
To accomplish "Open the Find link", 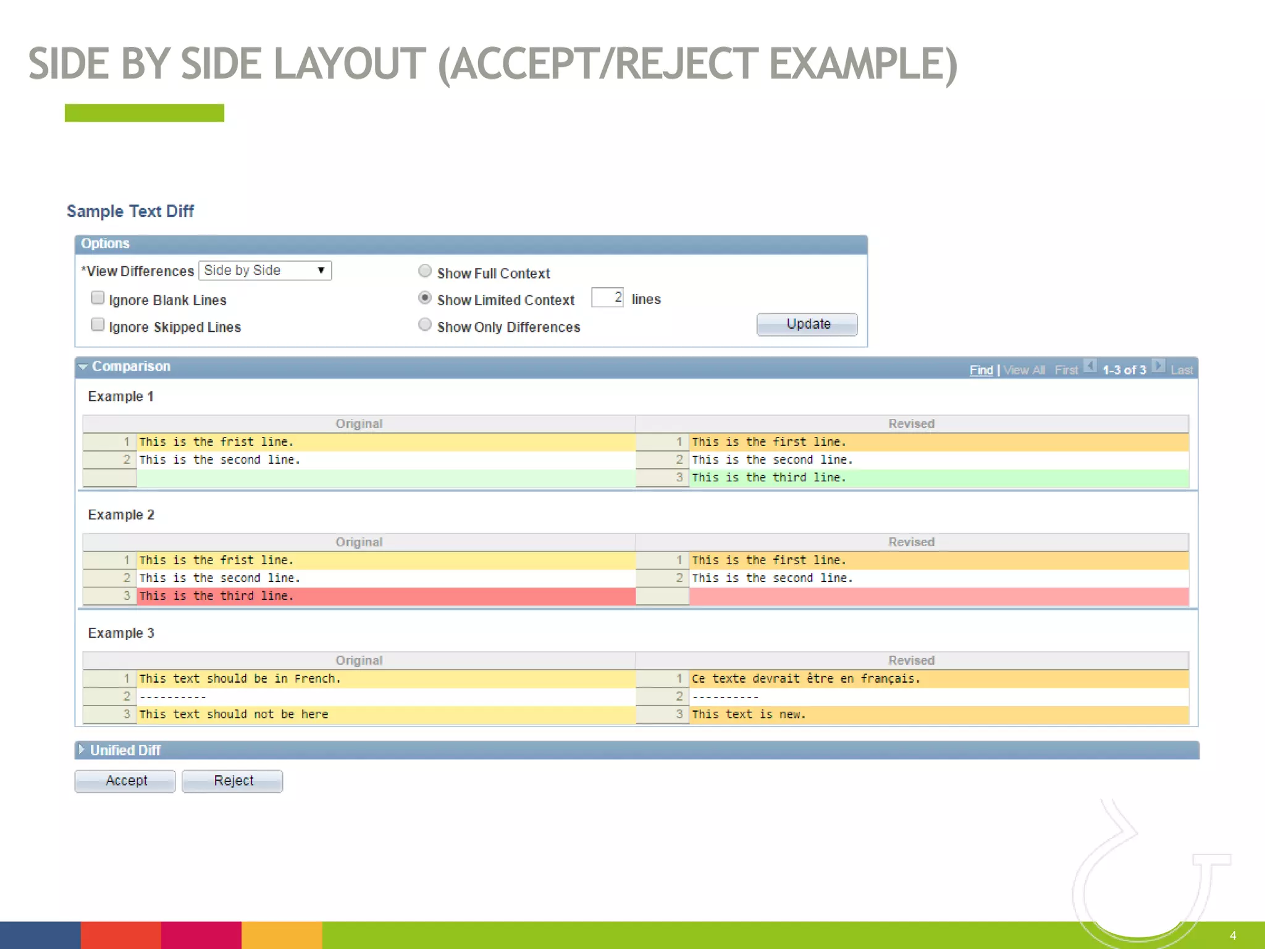I will pyautogui.click(x=981, y=370).
